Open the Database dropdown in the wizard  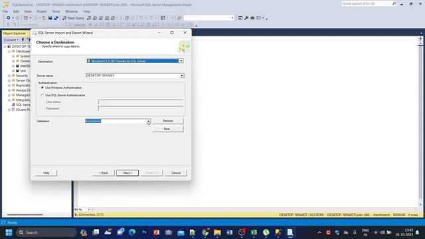tap(148, 121)
